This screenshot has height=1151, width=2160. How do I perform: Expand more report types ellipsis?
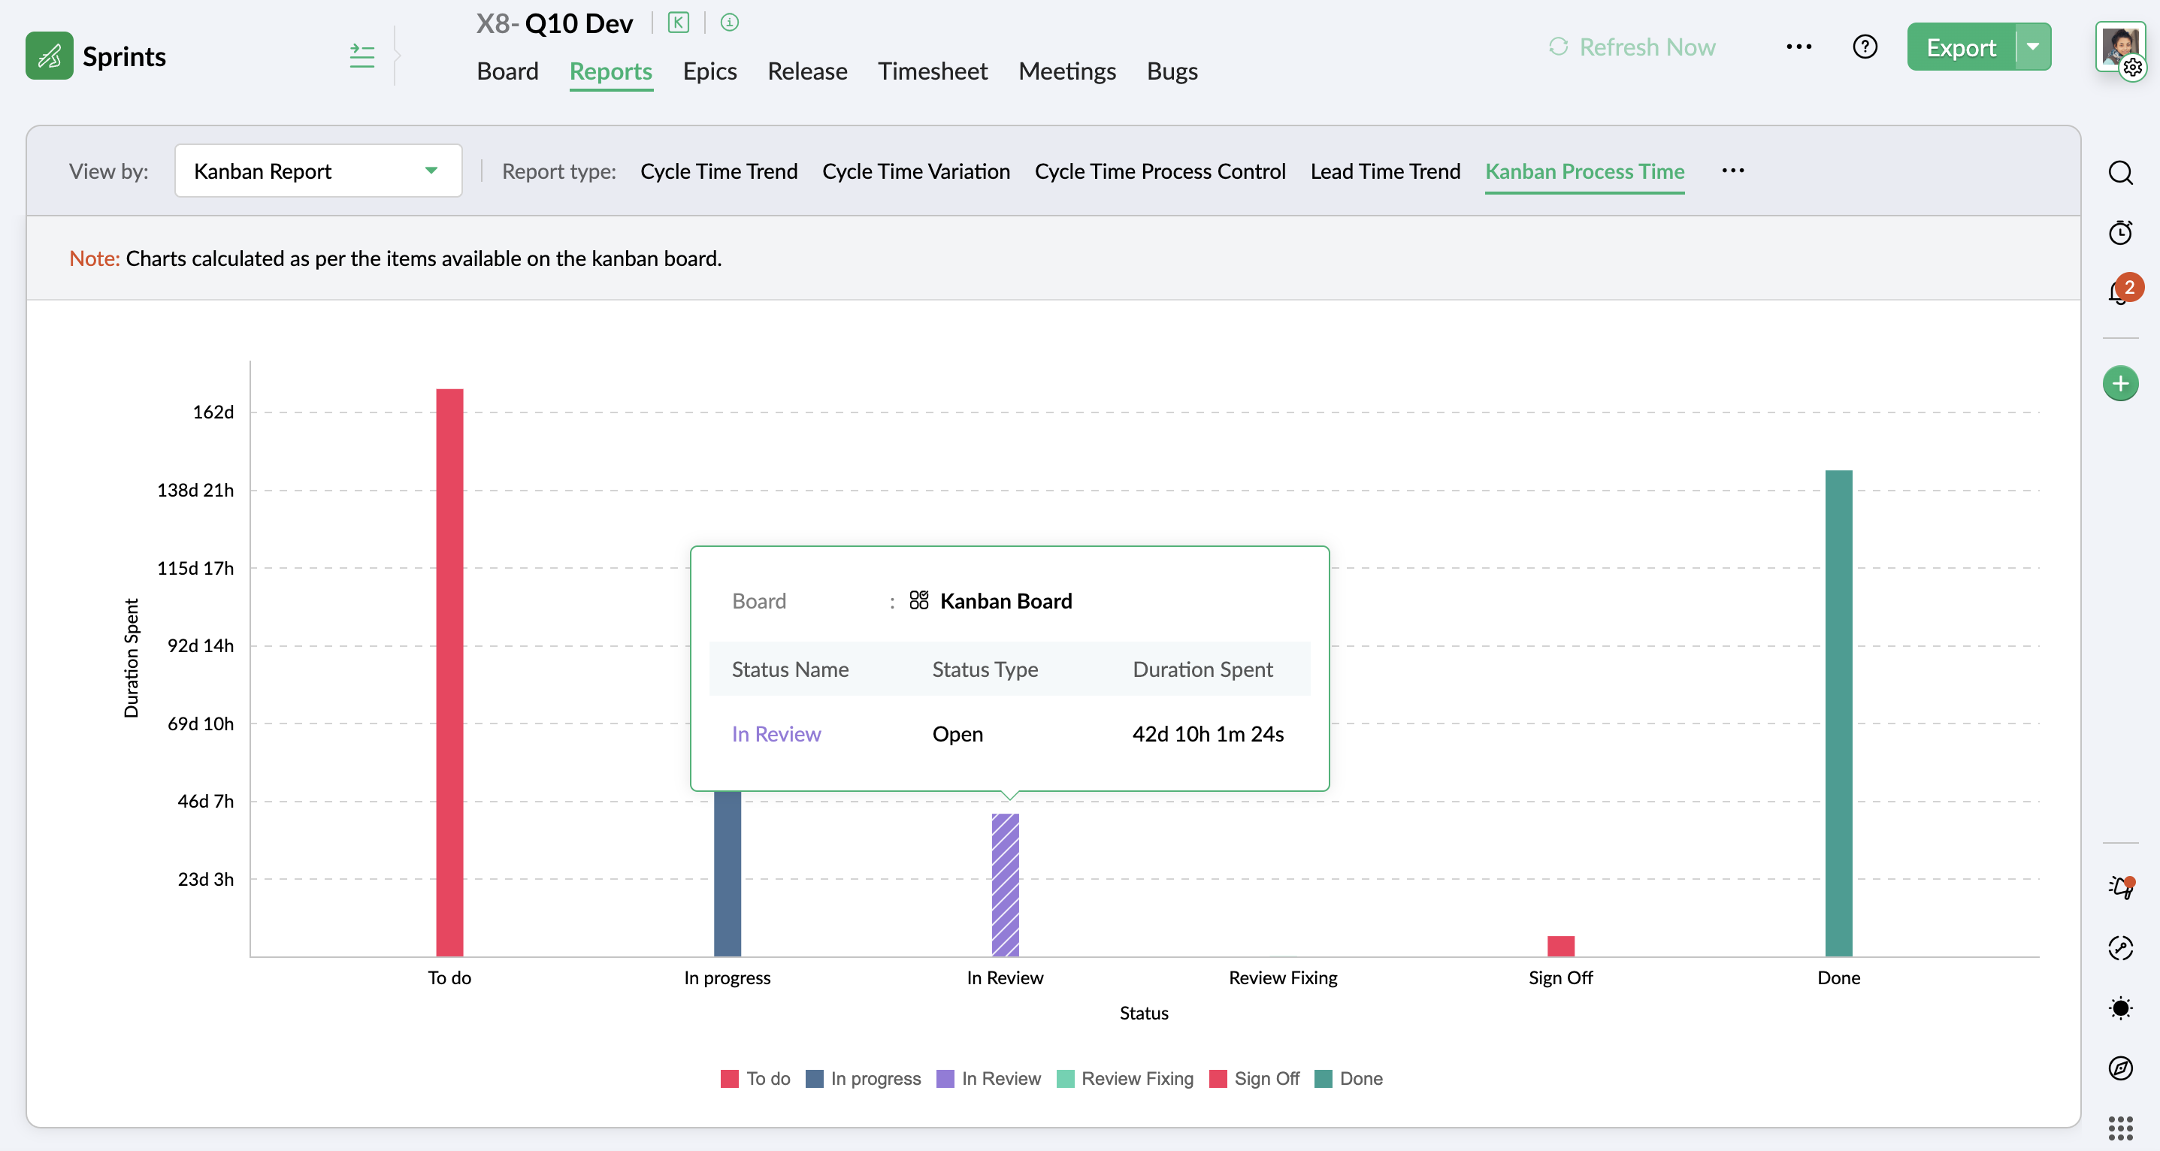click(x=1732, y=171)
